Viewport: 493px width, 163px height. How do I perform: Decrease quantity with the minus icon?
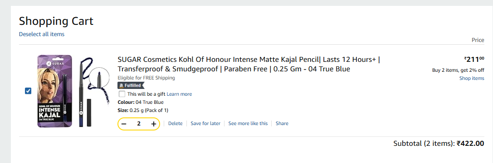tap(124, 124)
